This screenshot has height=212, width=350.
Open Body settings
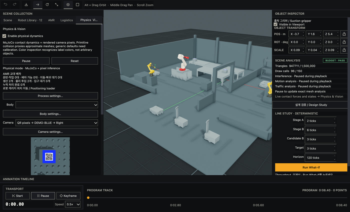tap(50, 114)
